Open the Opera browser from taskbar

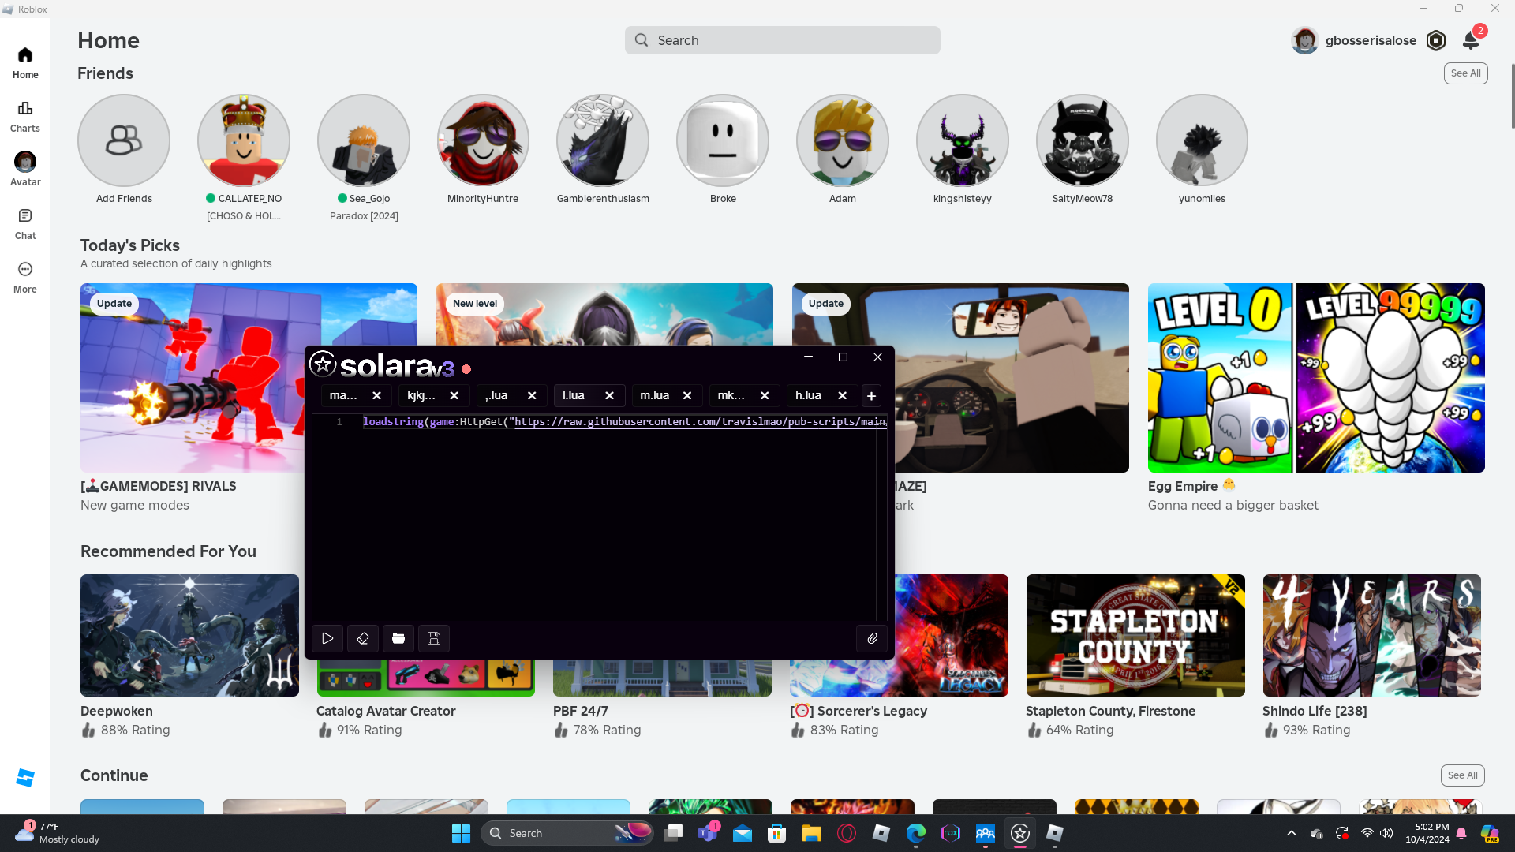(847, 833)
